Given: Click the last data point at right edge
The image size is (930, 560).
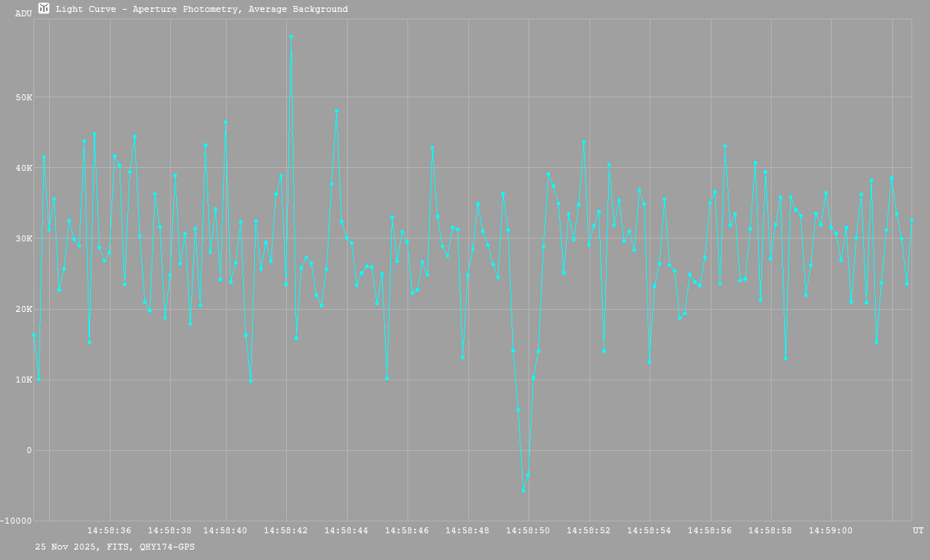Looking at the screenshot, I should (x=911, y=221).
